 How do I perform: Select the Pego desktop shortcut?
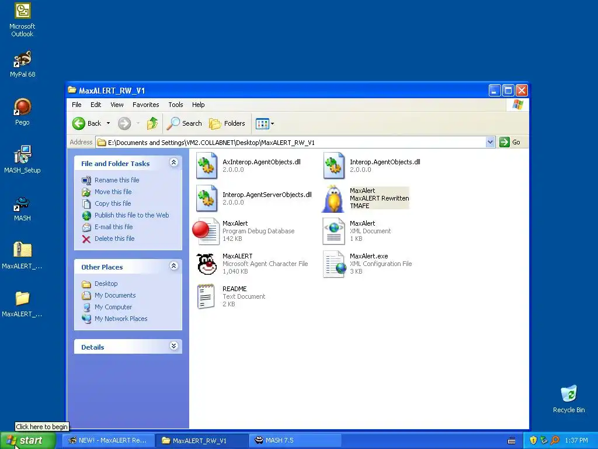click(23, 107)
